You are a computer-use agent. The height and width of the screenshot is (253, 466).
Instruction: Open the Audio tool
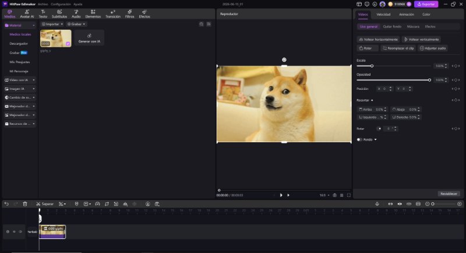click(x=76, y=14)
